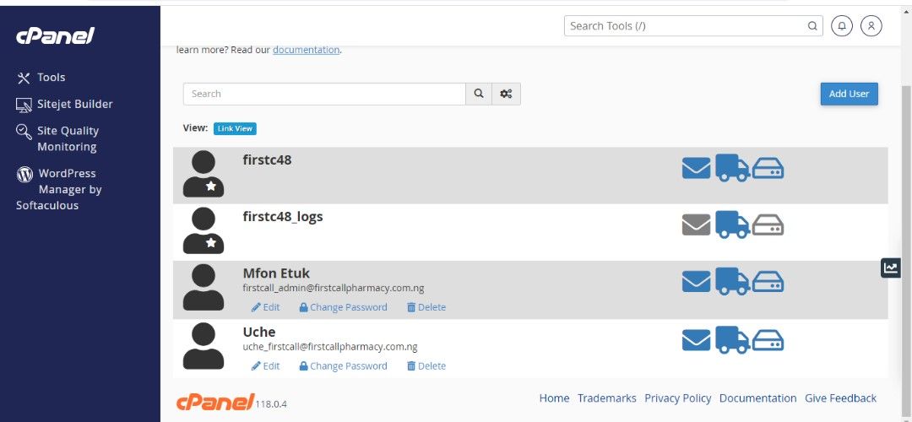This screenshot has width=912, height=422.
Task: Toggle the Link View button
Action: click(235, 128)
